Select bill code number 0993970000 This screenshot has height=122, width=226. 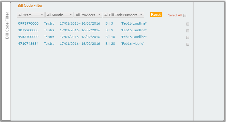pos(28,23)
